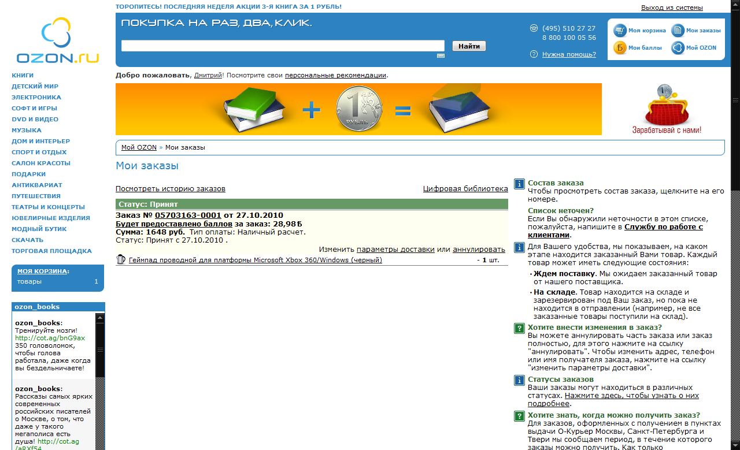Open the Антиквариат category
Image resolution: width=740 pixels, height=450 pixels.
coord(37,185)
